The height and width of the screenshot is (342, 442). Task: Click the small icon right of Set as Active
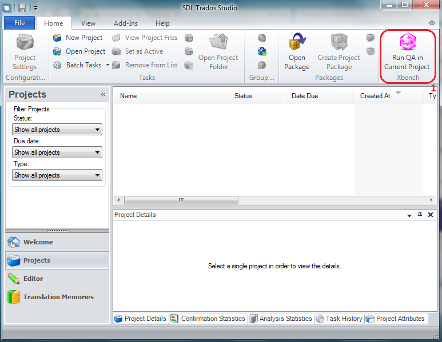click(189, 51)
